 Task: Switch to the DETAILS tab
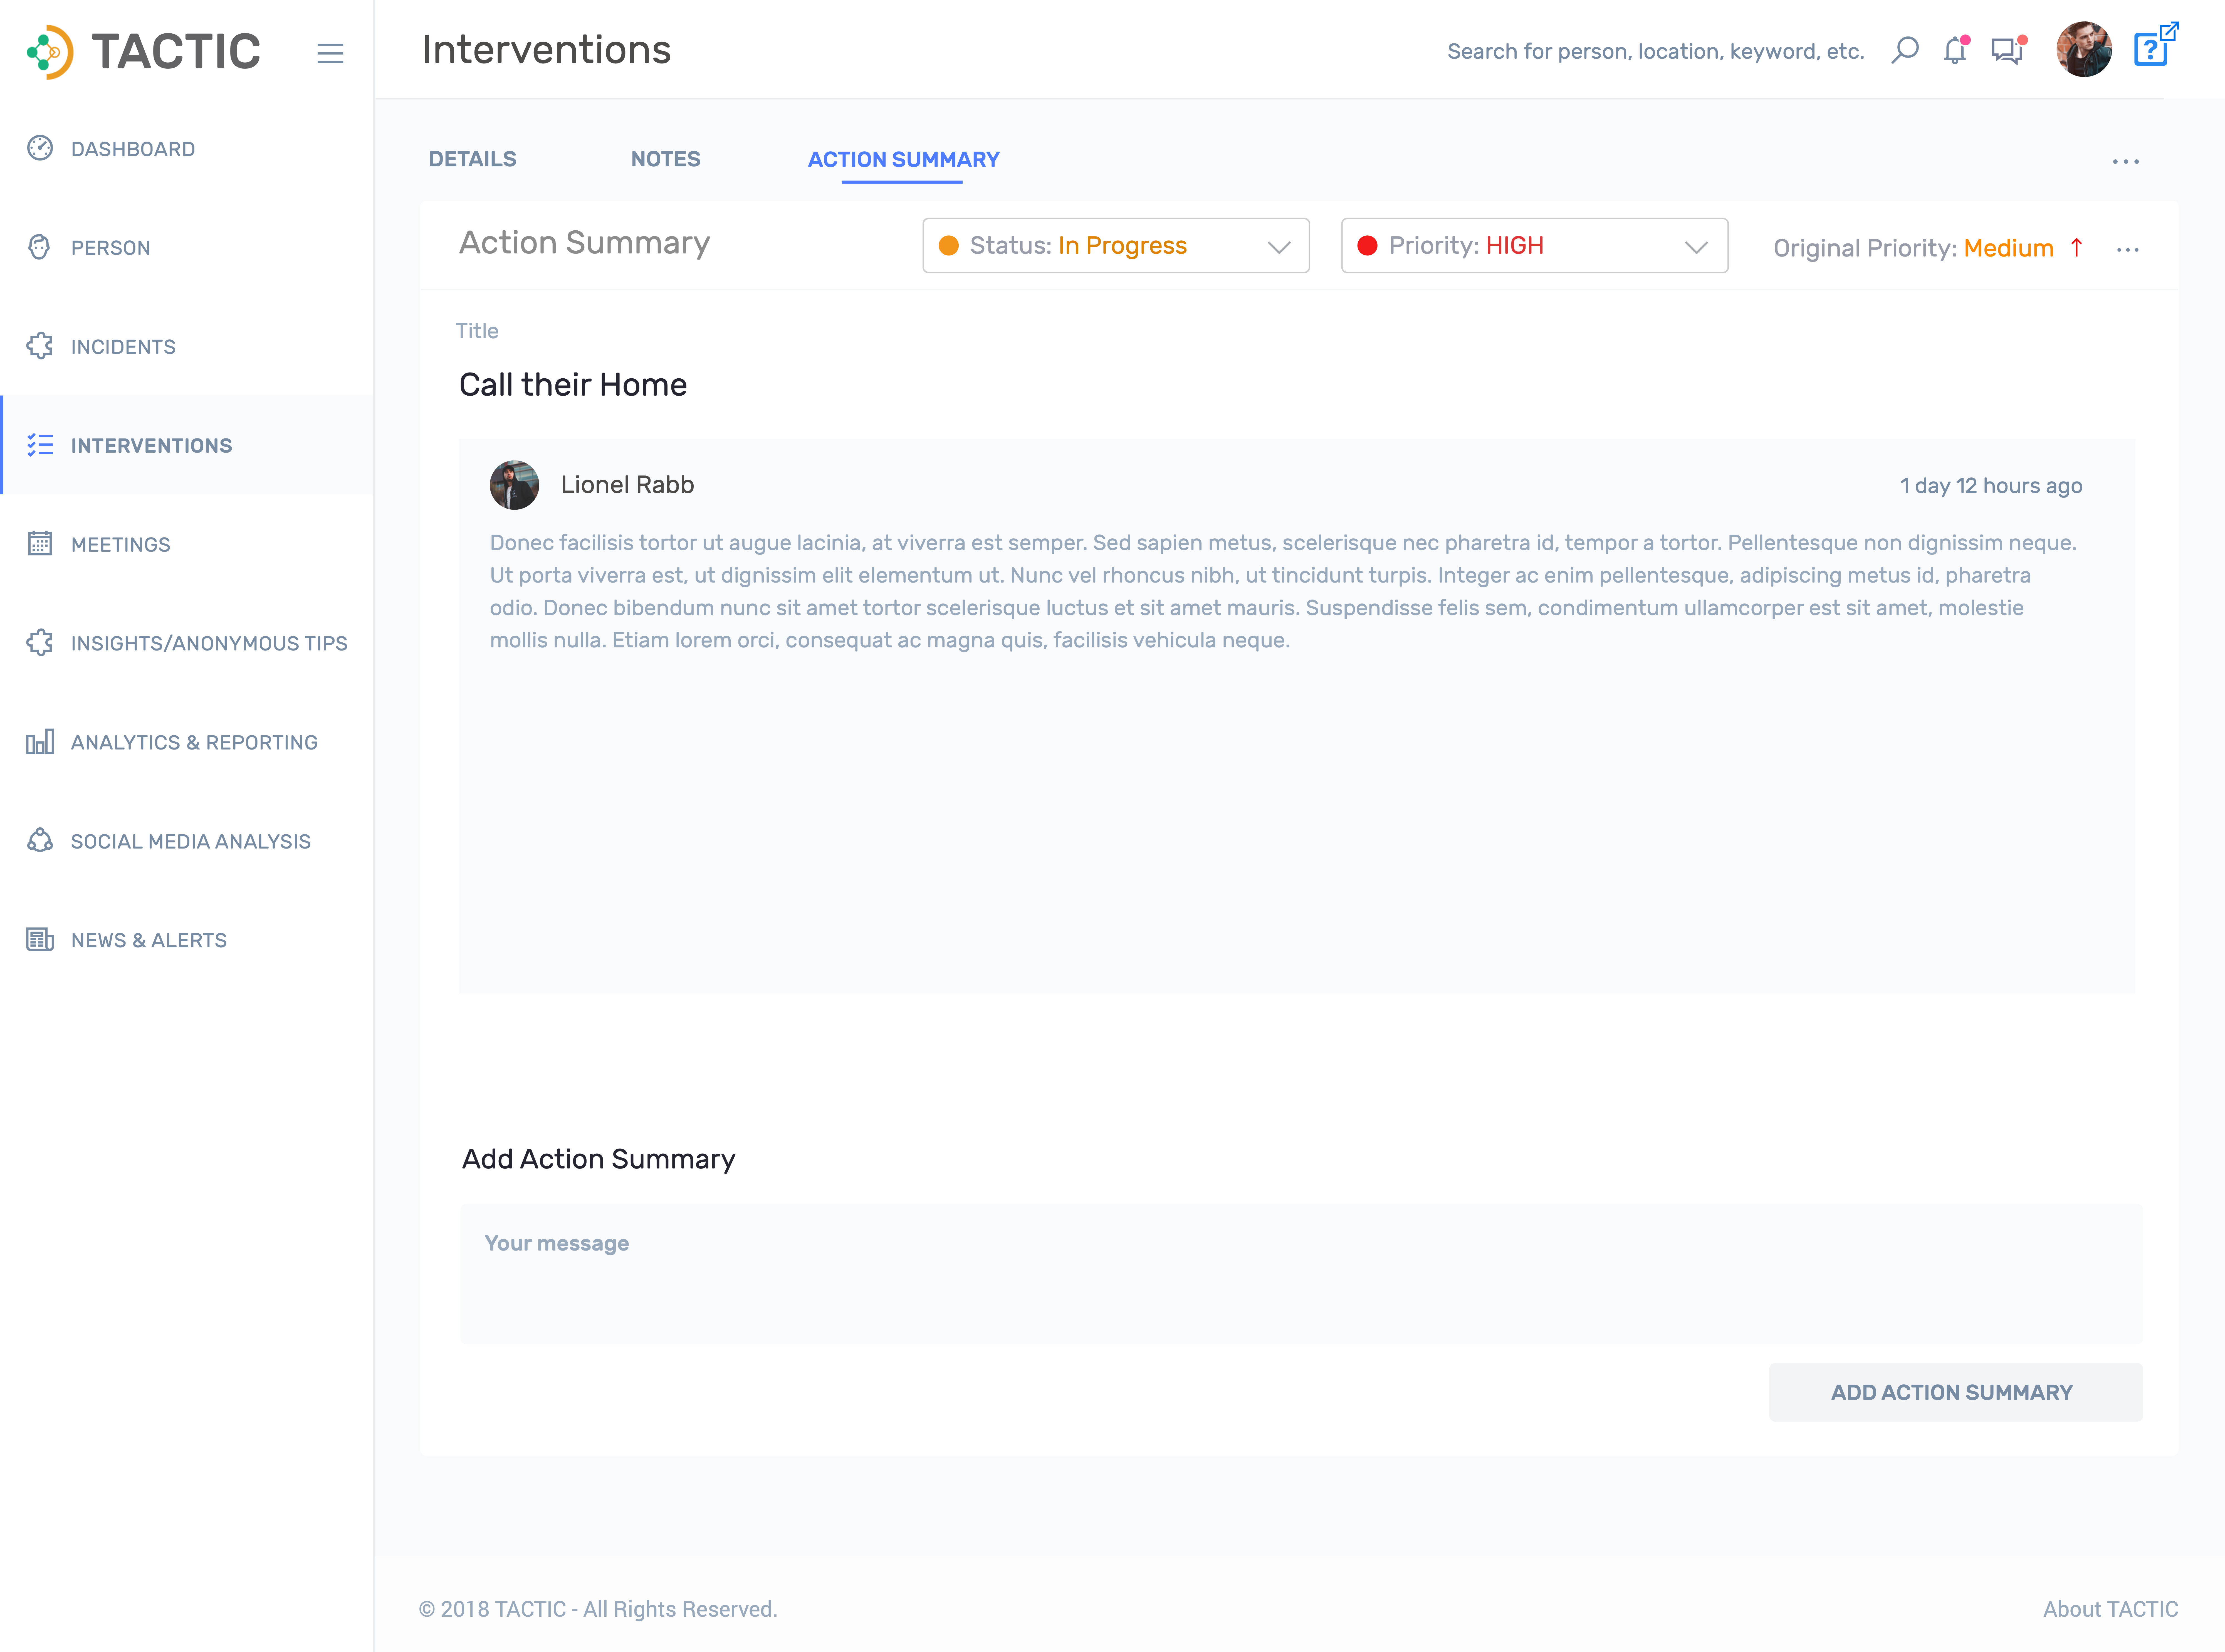pos(473,159)
